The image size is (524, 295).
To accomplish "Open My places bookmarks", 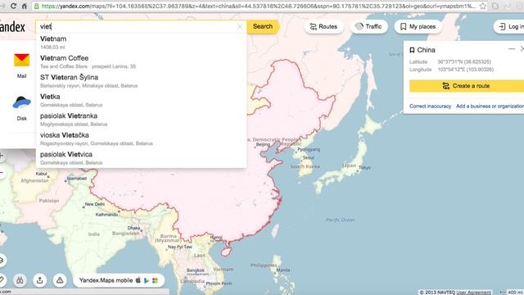I will pos(418,26).
